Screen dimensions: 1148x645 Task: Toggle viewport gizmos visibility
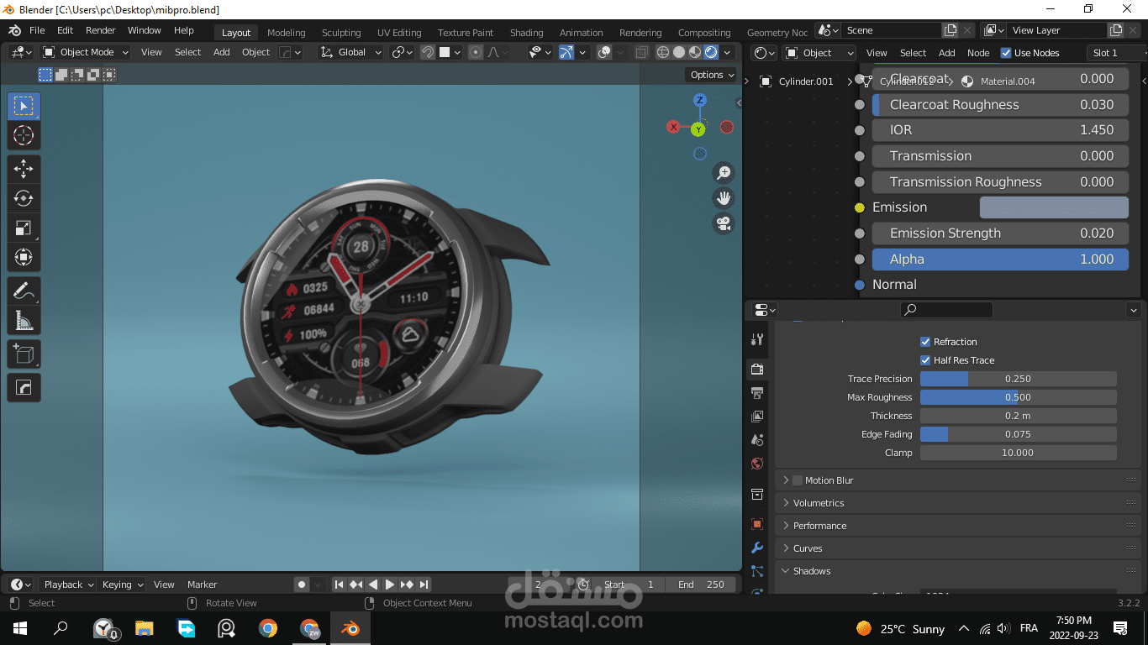(x=566, y=52)
